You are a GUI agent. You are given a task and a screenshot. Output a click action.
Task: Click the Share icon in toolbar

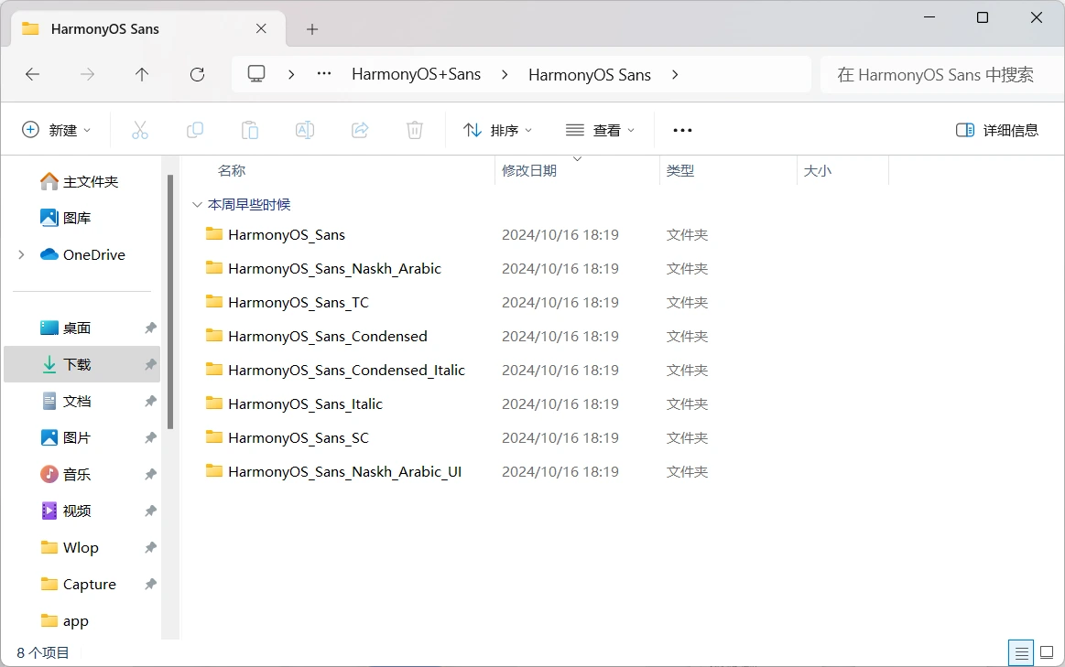[360, 130]
